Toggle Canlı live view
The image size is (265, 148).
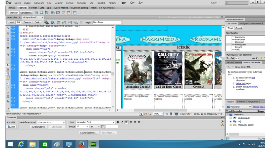pos(37,22)
